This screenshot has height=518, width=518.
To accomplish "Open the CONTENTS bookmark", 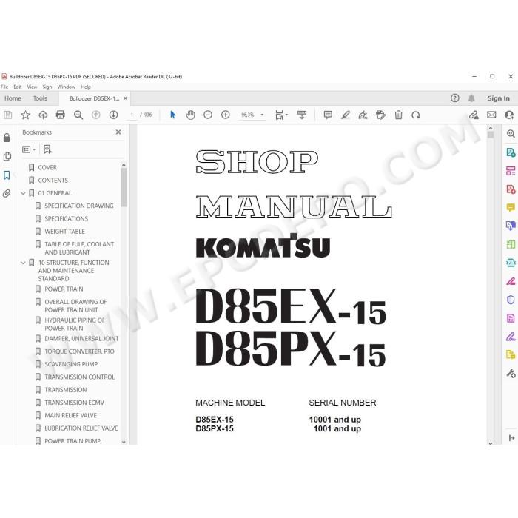I will pos(53,181).
